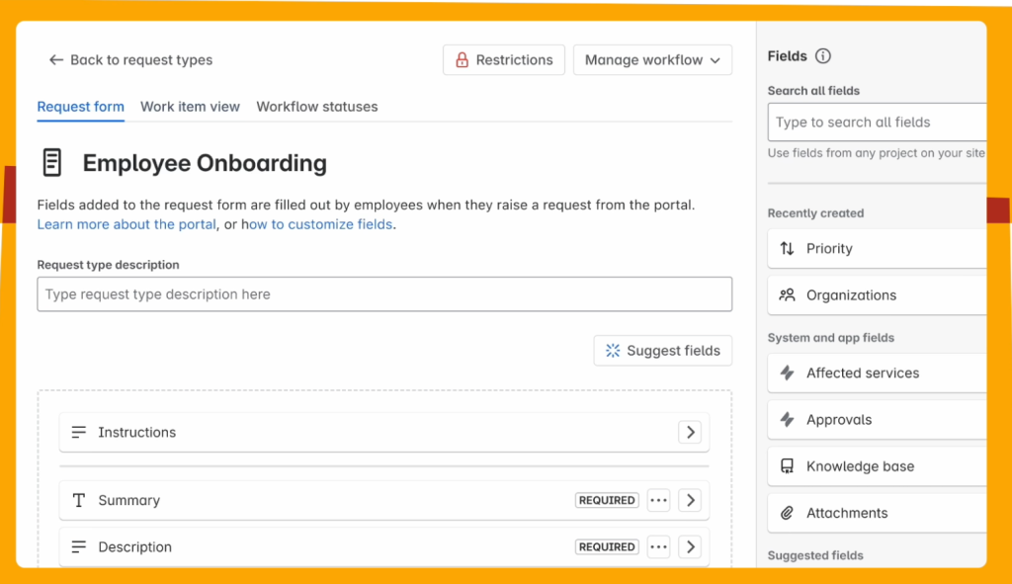Click the Affected services lightning icon
1012x584 pixels.
pos(786,373)
